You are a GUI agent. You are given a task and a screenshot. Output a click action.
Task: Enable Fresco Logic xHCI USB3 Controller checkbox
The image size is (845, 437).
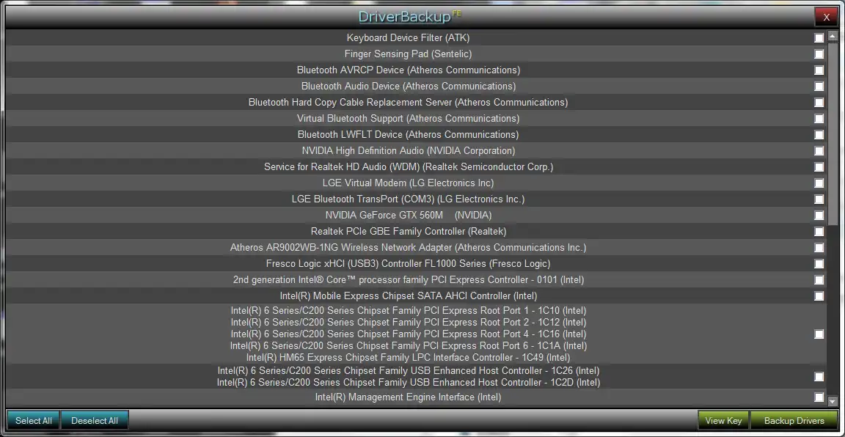point(819,264)
